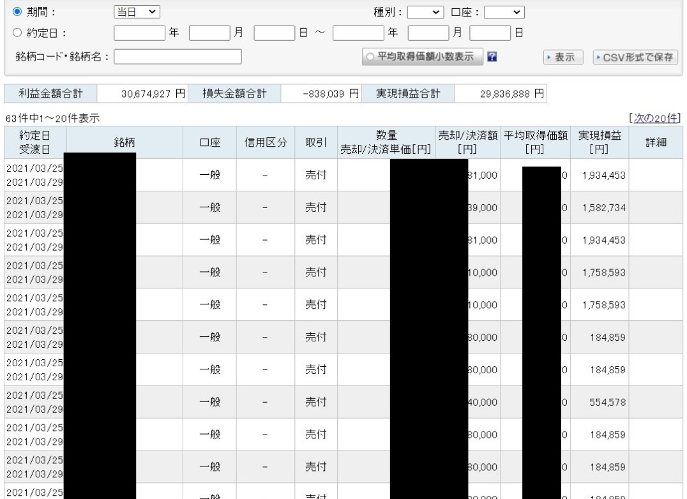Click the 平均取得価額[円] column header
This screenshot has height=499, width=687.
tap(536, 142)
